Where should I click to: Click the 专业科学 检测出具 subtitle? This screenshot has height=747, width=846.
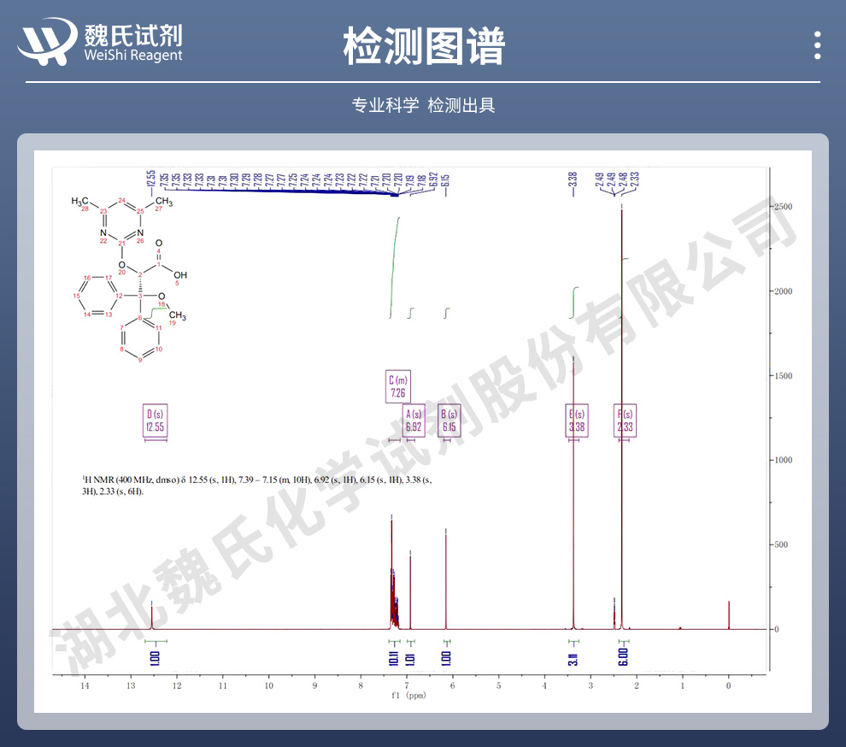423,105
